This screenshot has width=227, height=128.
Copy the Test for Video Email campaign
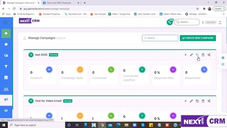pyautogui.click(x=197, y=101)
